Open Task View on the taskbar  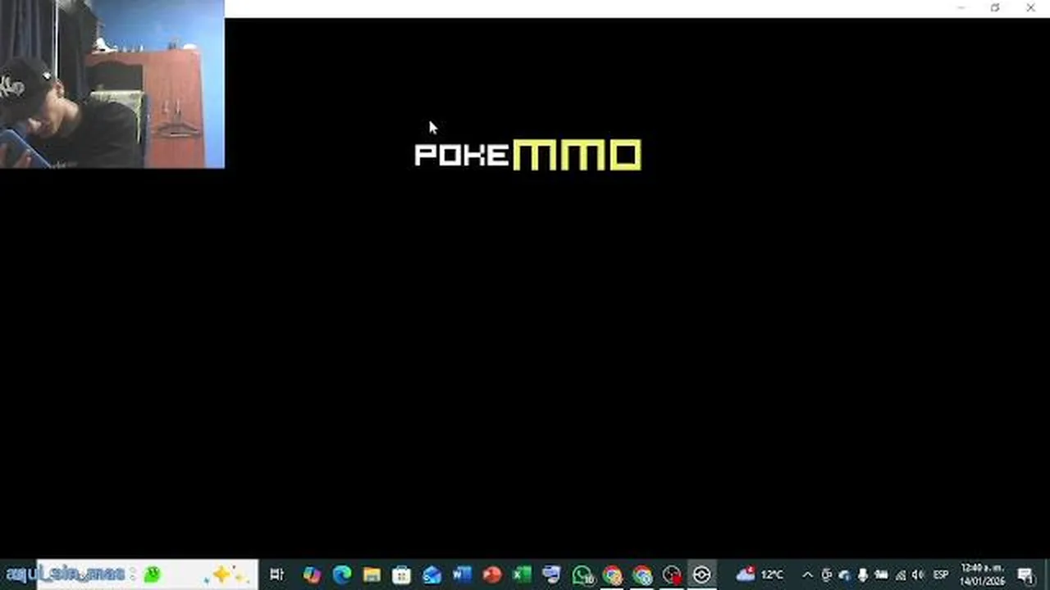276,574
